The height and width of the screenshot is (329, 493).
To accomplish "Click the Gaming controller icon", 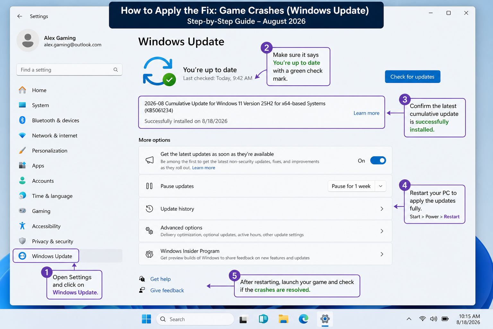I will 22,211.
